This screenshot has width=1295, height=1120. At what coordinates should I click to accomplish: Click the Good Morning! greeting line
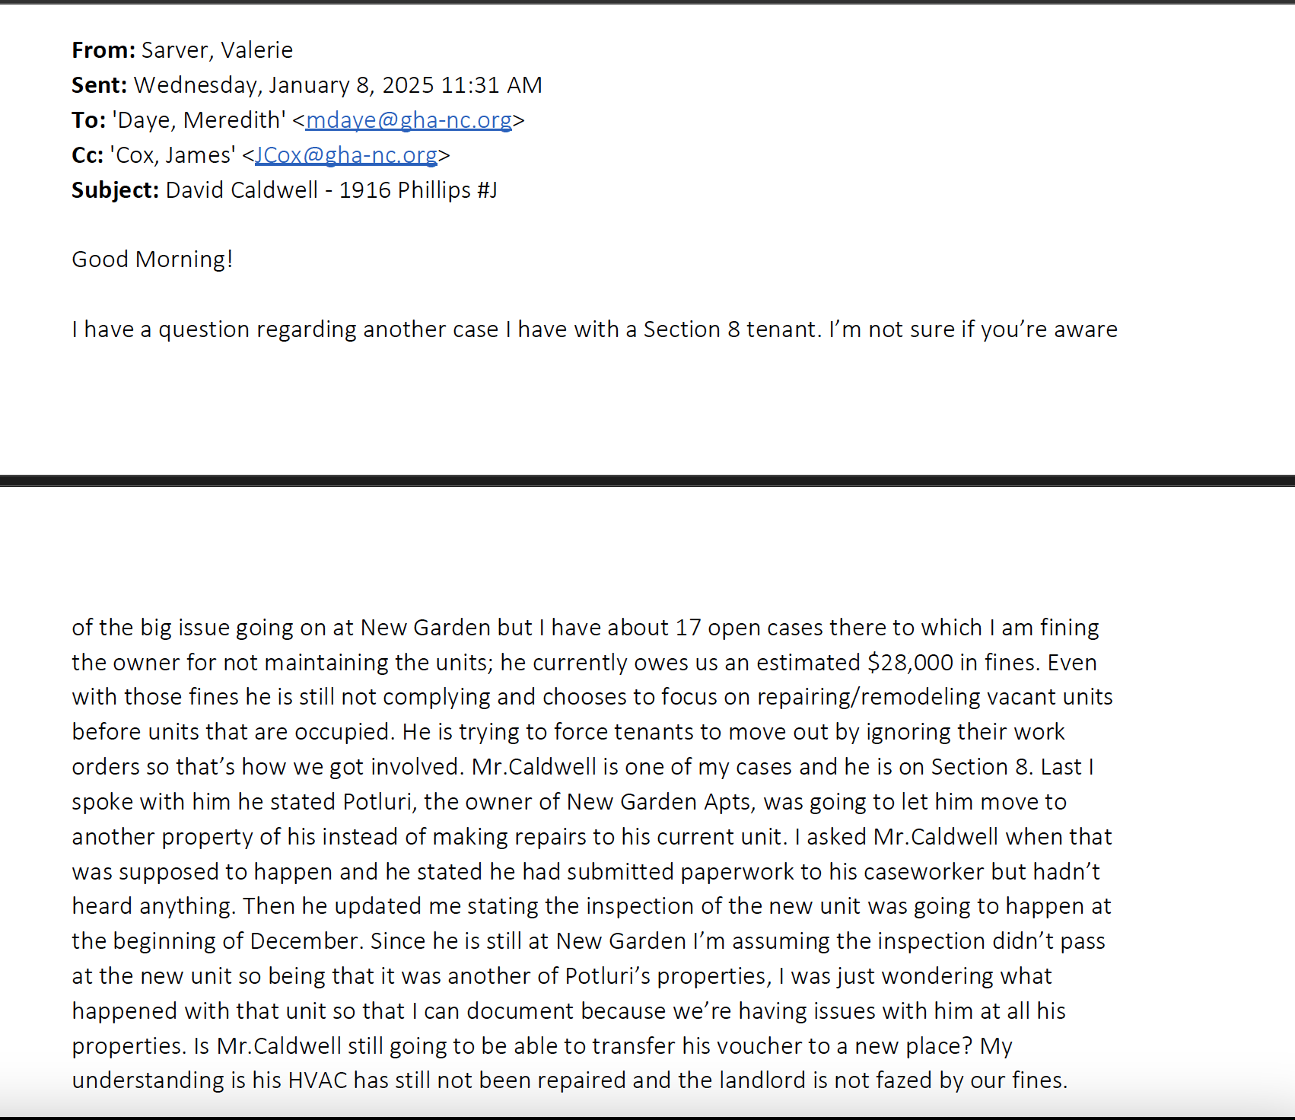[152, 259]
